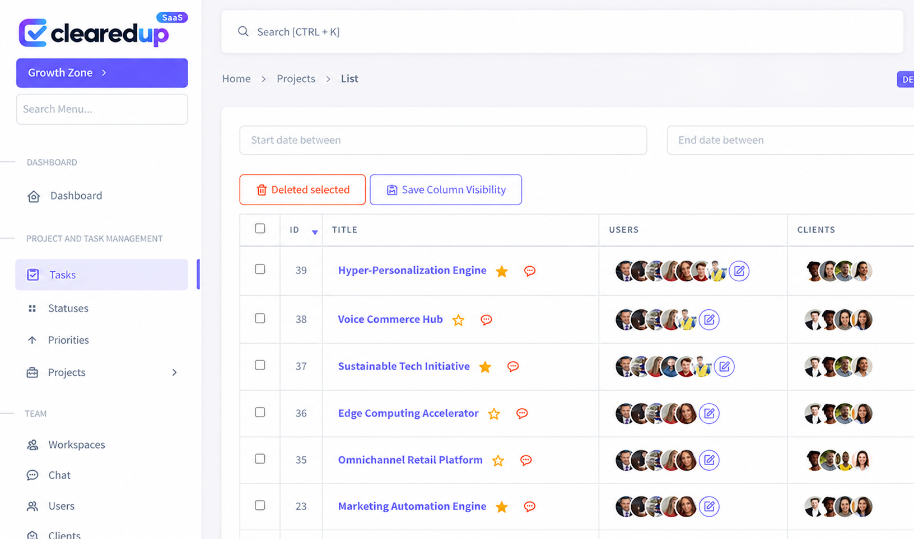Image resolution: width=914 pixels, height=539 pixels.
Task: Open chat bubble for Voice Commerce Hub
Action: click(x=486, y=320)
